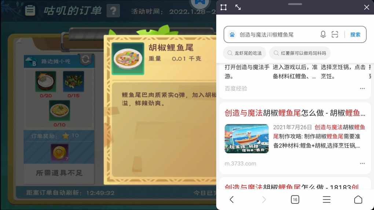Go to browser home page icon

358,199
